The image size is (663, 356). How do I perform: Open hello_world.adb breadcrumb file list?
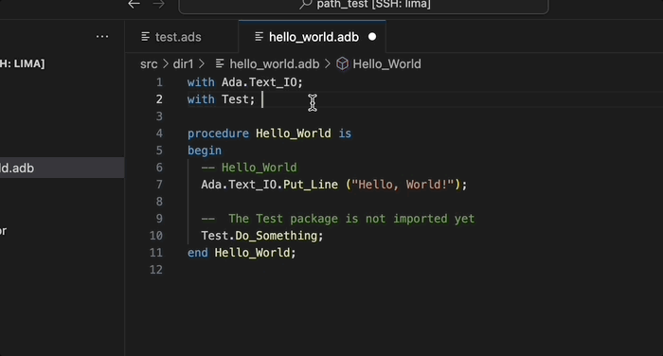click(275, 63)
